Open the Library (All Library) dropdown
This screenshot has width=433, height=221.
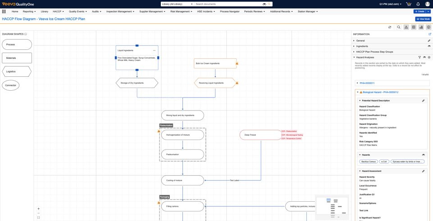pos(177,4)
